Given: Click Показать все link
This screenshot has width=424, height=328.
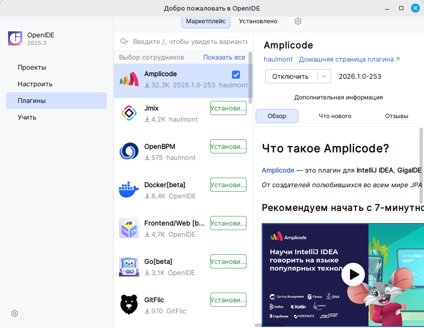Looking at the screenshot, I should [224, 58].
